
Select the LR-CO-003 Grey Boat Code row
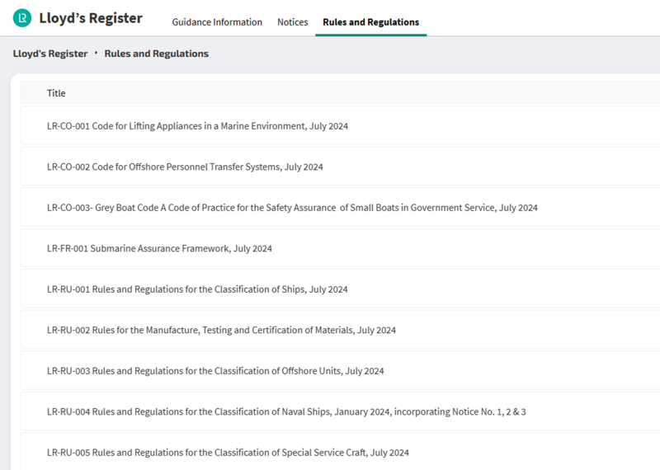click(x=292, y=208)
